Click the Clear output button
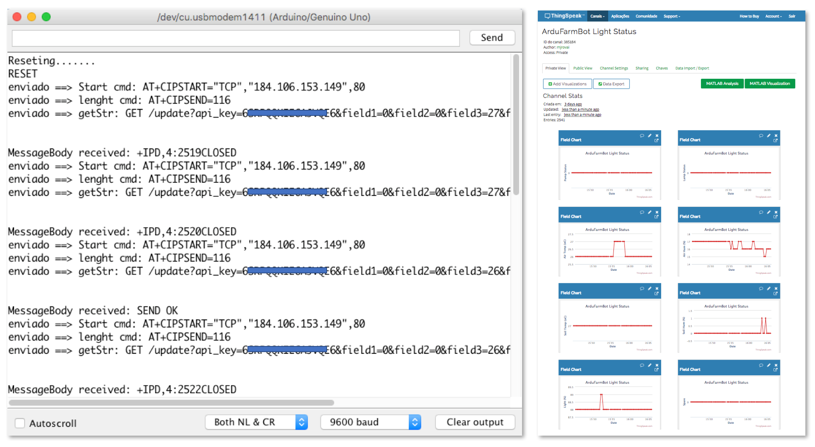 475,422
